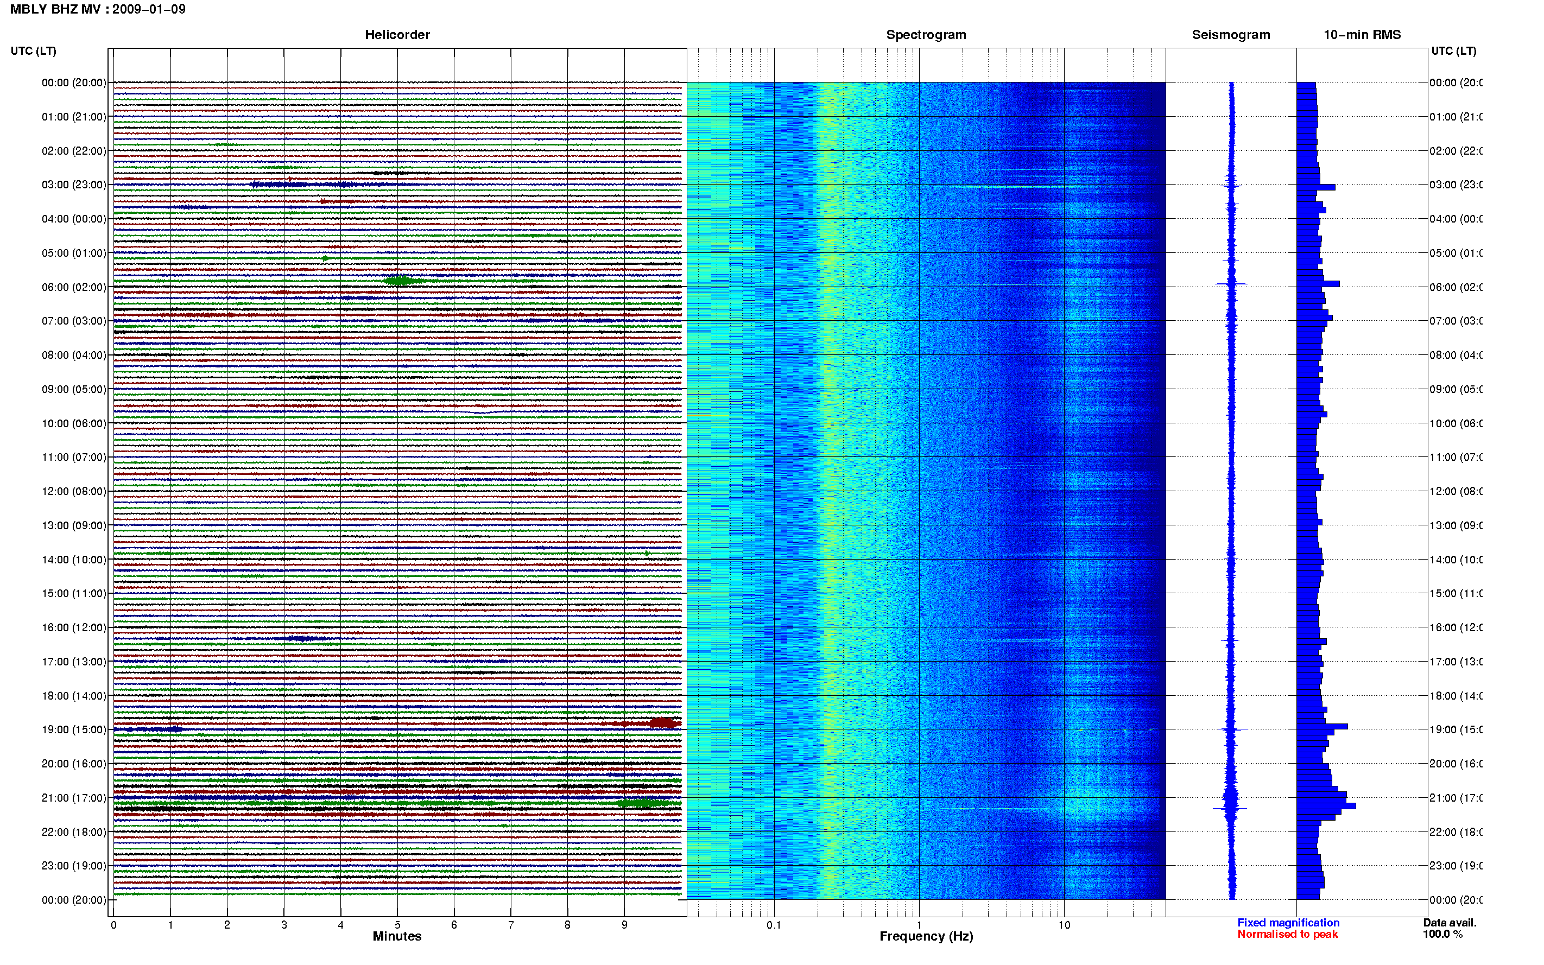This screenshot has height=965, width=1544.
Task: Click the 'Fixed magnification' legend text
Action: (1288, 923)
